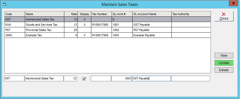Click the Tax Authority column header
The height and width of the screenshot is (99, 240).
[191, 14]
